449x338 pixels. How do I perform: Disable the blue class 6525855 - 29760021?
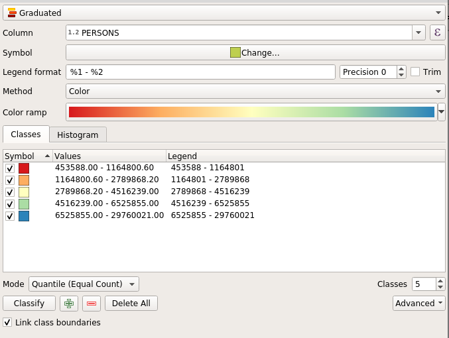[x=10, y=216]
